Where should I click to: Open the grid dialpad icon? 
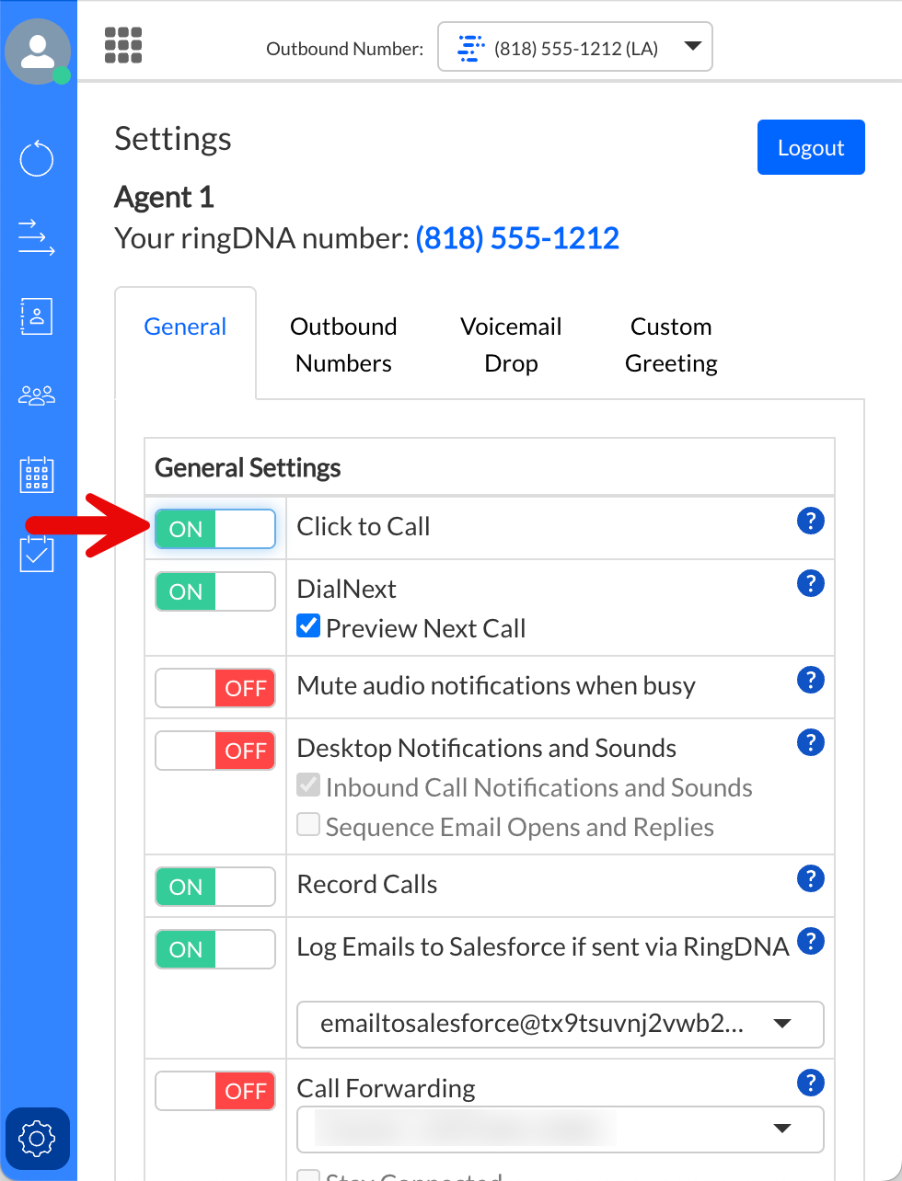123,45
